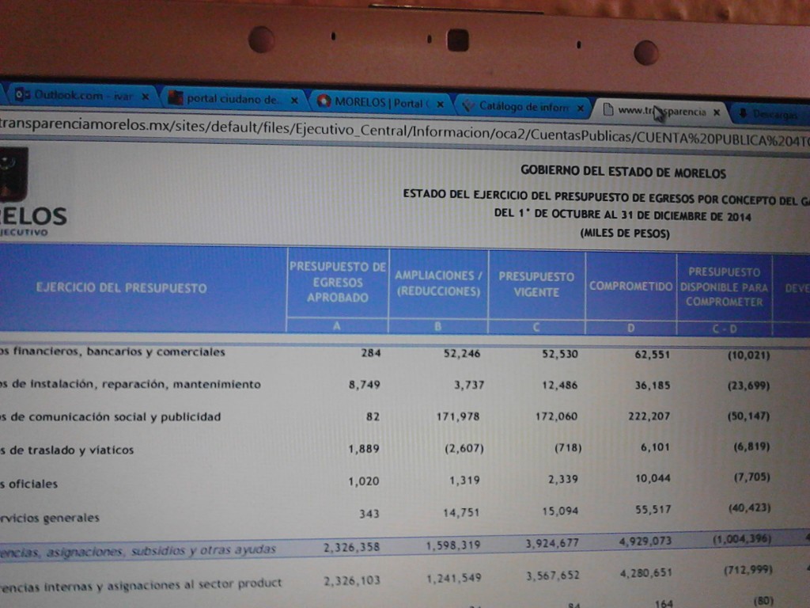Open the Catálogo de inform tab
Image resolution: width=810 pixels, height=608 pixels.
(522, 107)
